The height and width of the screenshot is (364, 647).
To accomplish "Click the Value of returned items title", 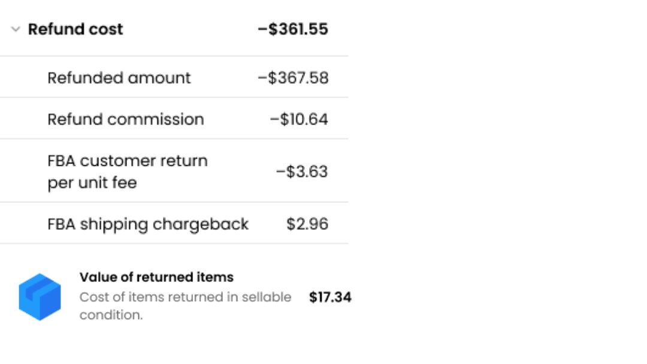I will tap(156, 277).
